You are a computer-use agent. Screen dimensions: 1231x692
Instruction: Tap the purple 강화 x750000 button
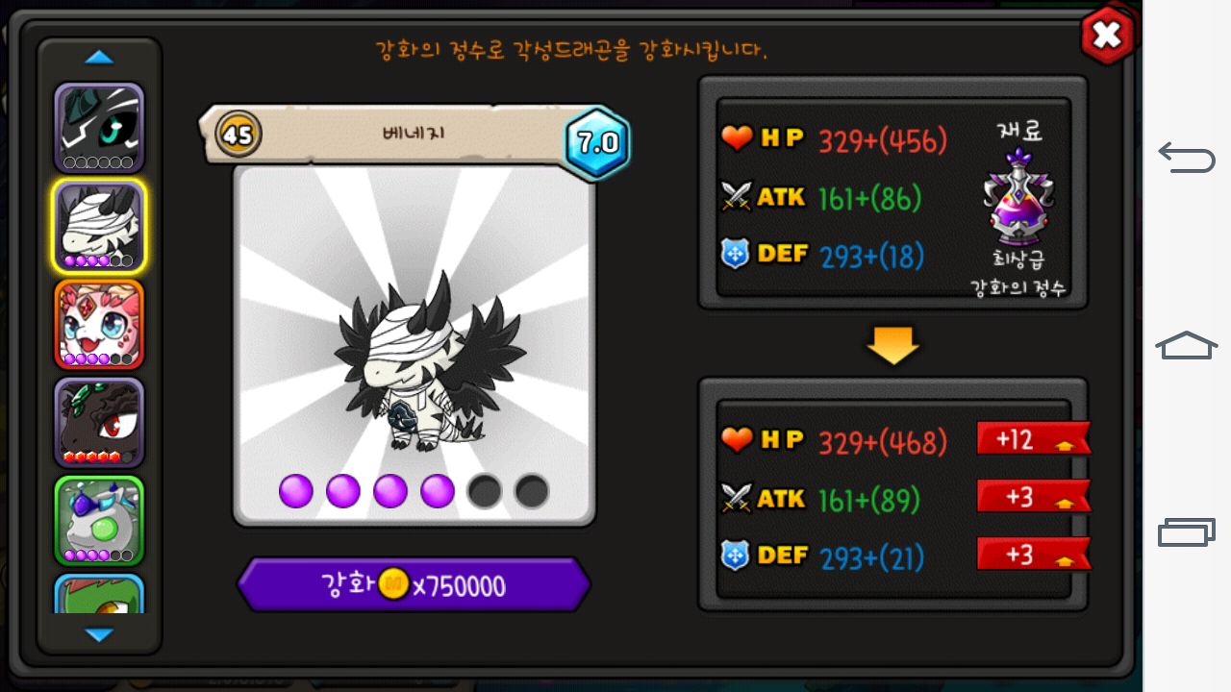pyautogui.click(x=414, y=584)
